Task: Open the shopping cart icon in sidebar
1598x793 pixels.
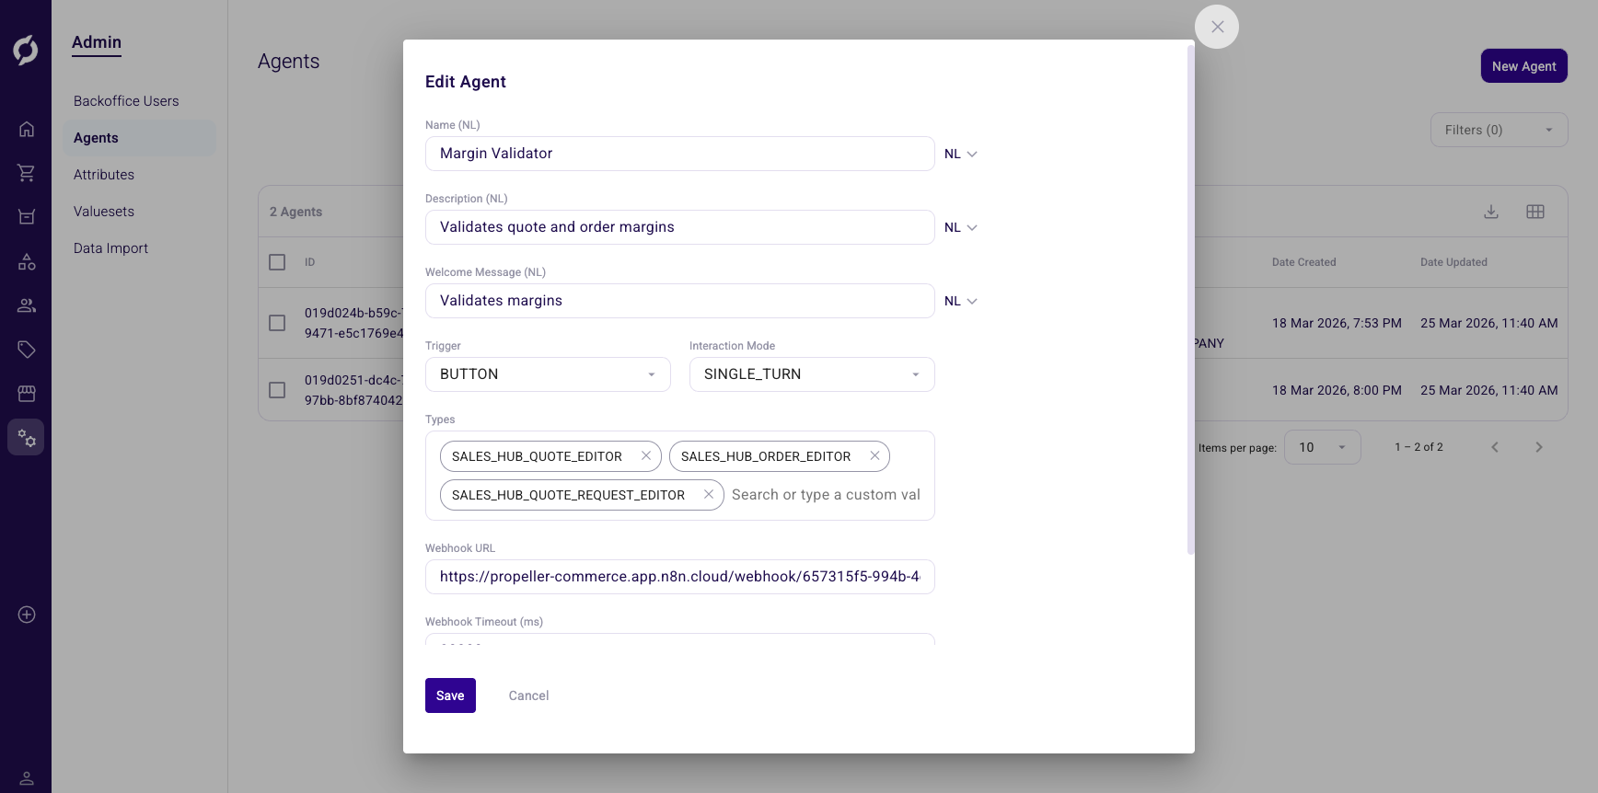Action: click(27, 173)
